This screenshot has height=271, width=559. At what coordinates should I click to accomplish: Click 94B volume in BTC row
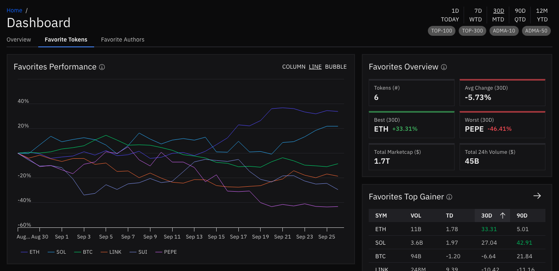point(416,256)
